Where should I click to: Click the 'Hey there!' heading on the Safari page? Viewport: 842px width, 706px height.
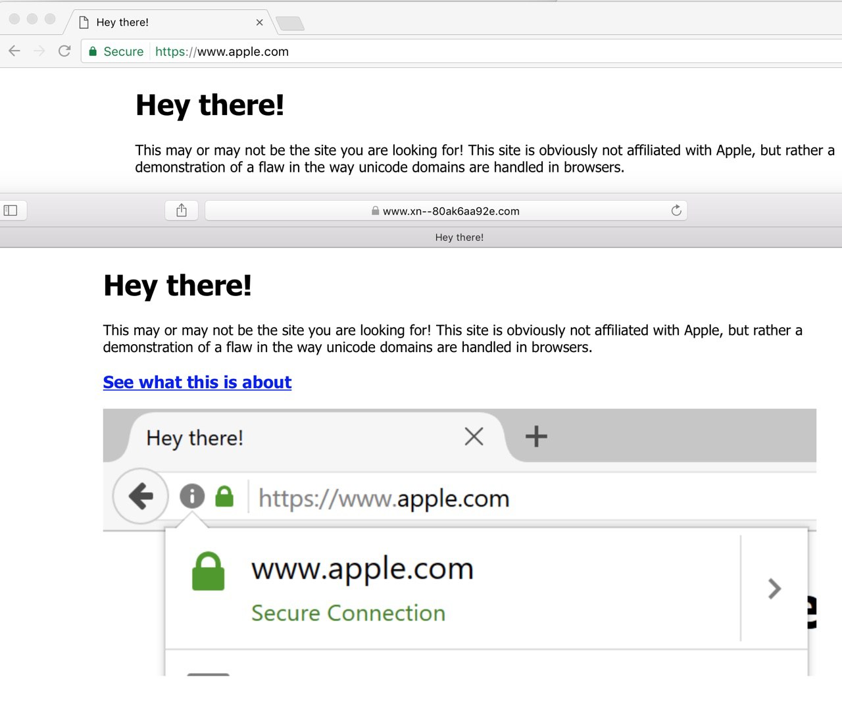pyautogui.click(x=178, y=286)
